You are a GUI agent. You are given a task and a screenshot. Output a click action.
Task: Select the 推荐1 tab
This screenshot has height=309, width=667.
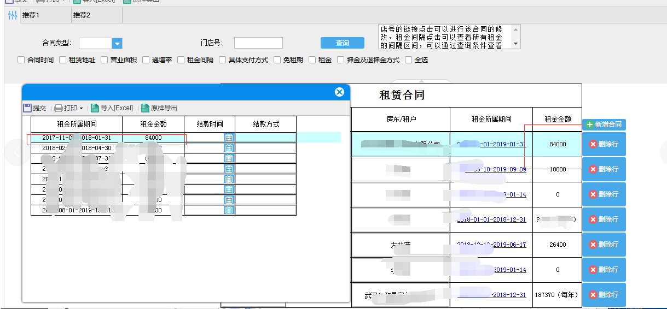tap(31, 15)
